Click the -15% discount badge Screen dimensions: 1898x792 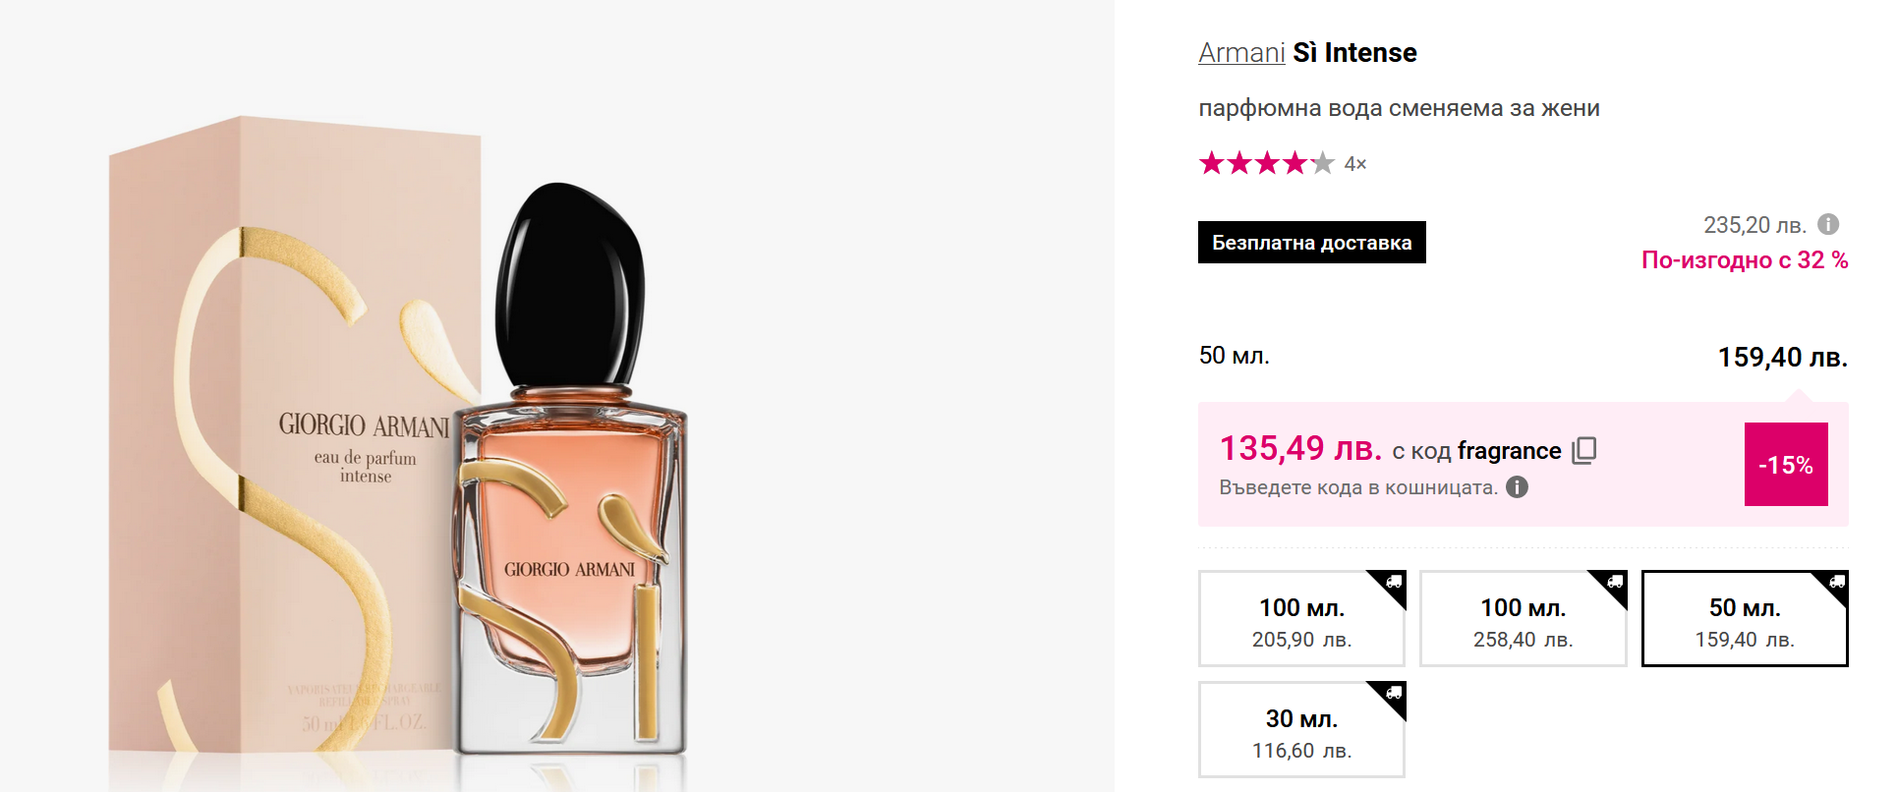(x=1785, y=465)
